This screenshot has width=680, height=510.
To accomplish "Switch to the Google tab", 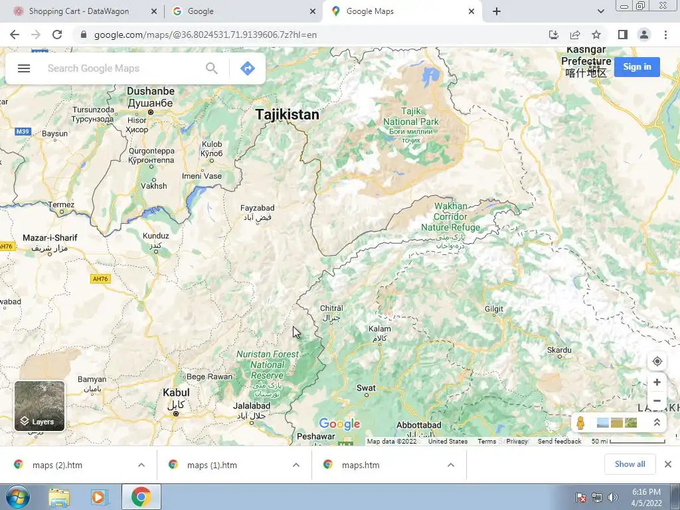I will click(x=201, y=11).
